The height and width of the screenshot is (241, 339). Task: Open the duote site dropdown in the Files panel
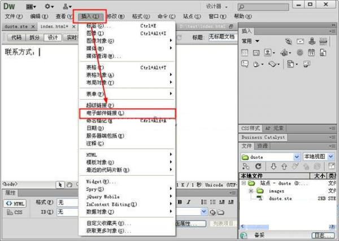(x=296, y=157)
